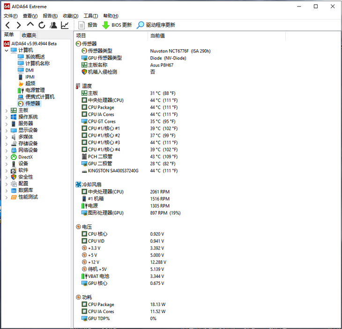Click the DirectX Xbox icon
342x329 pixels.
[x=14, y=157]
